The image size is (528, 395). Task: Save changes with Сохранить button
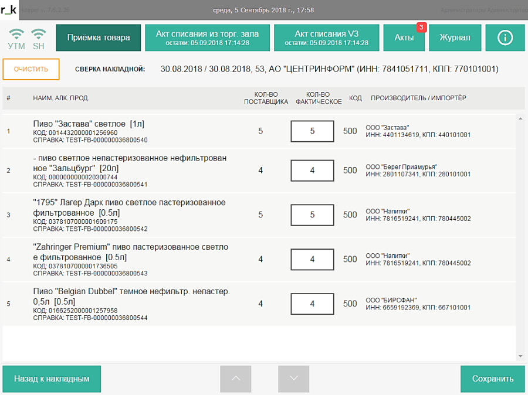pos(492,379)
